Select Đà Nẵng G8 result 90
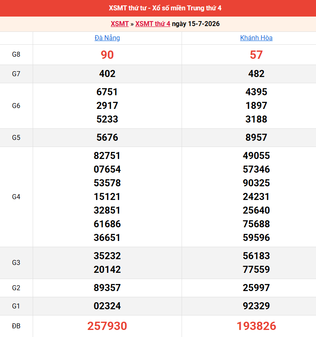The width and height of the screenshot is (316, 337). click(x=107, y=55)
